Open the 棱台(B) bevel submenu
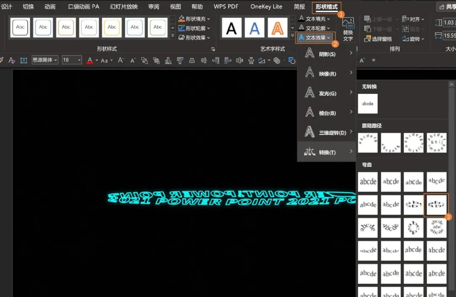This screenshot has height=297, width=456. click(326, 113)
